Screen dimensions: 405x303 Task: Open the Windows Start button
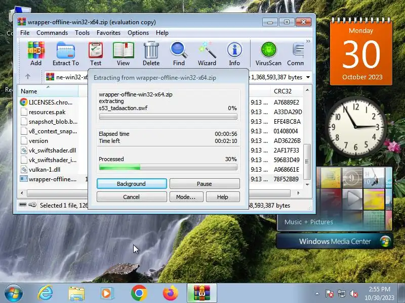point(13,293)
